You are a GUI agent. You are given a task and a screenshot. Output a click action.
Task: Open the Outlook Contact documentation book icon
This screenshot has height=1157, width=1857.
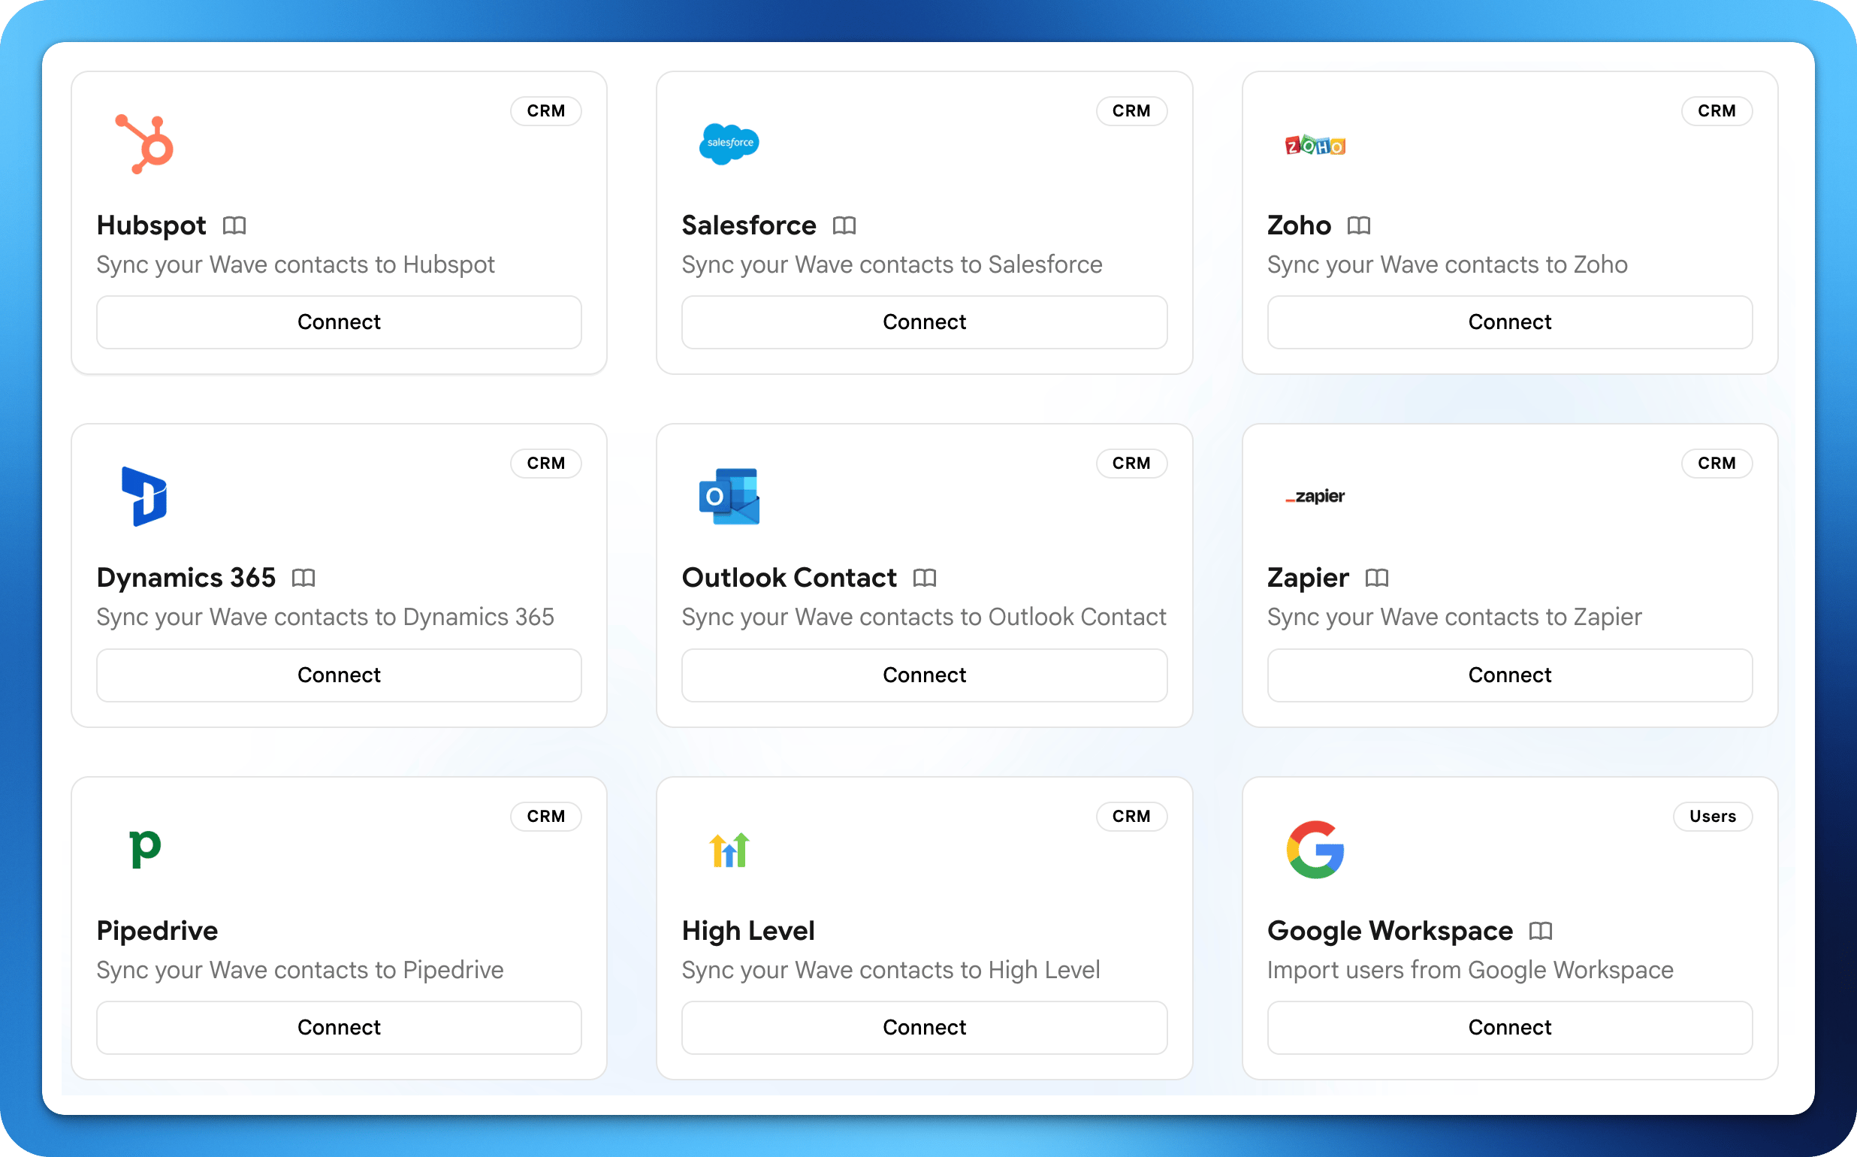coord(924,578)
